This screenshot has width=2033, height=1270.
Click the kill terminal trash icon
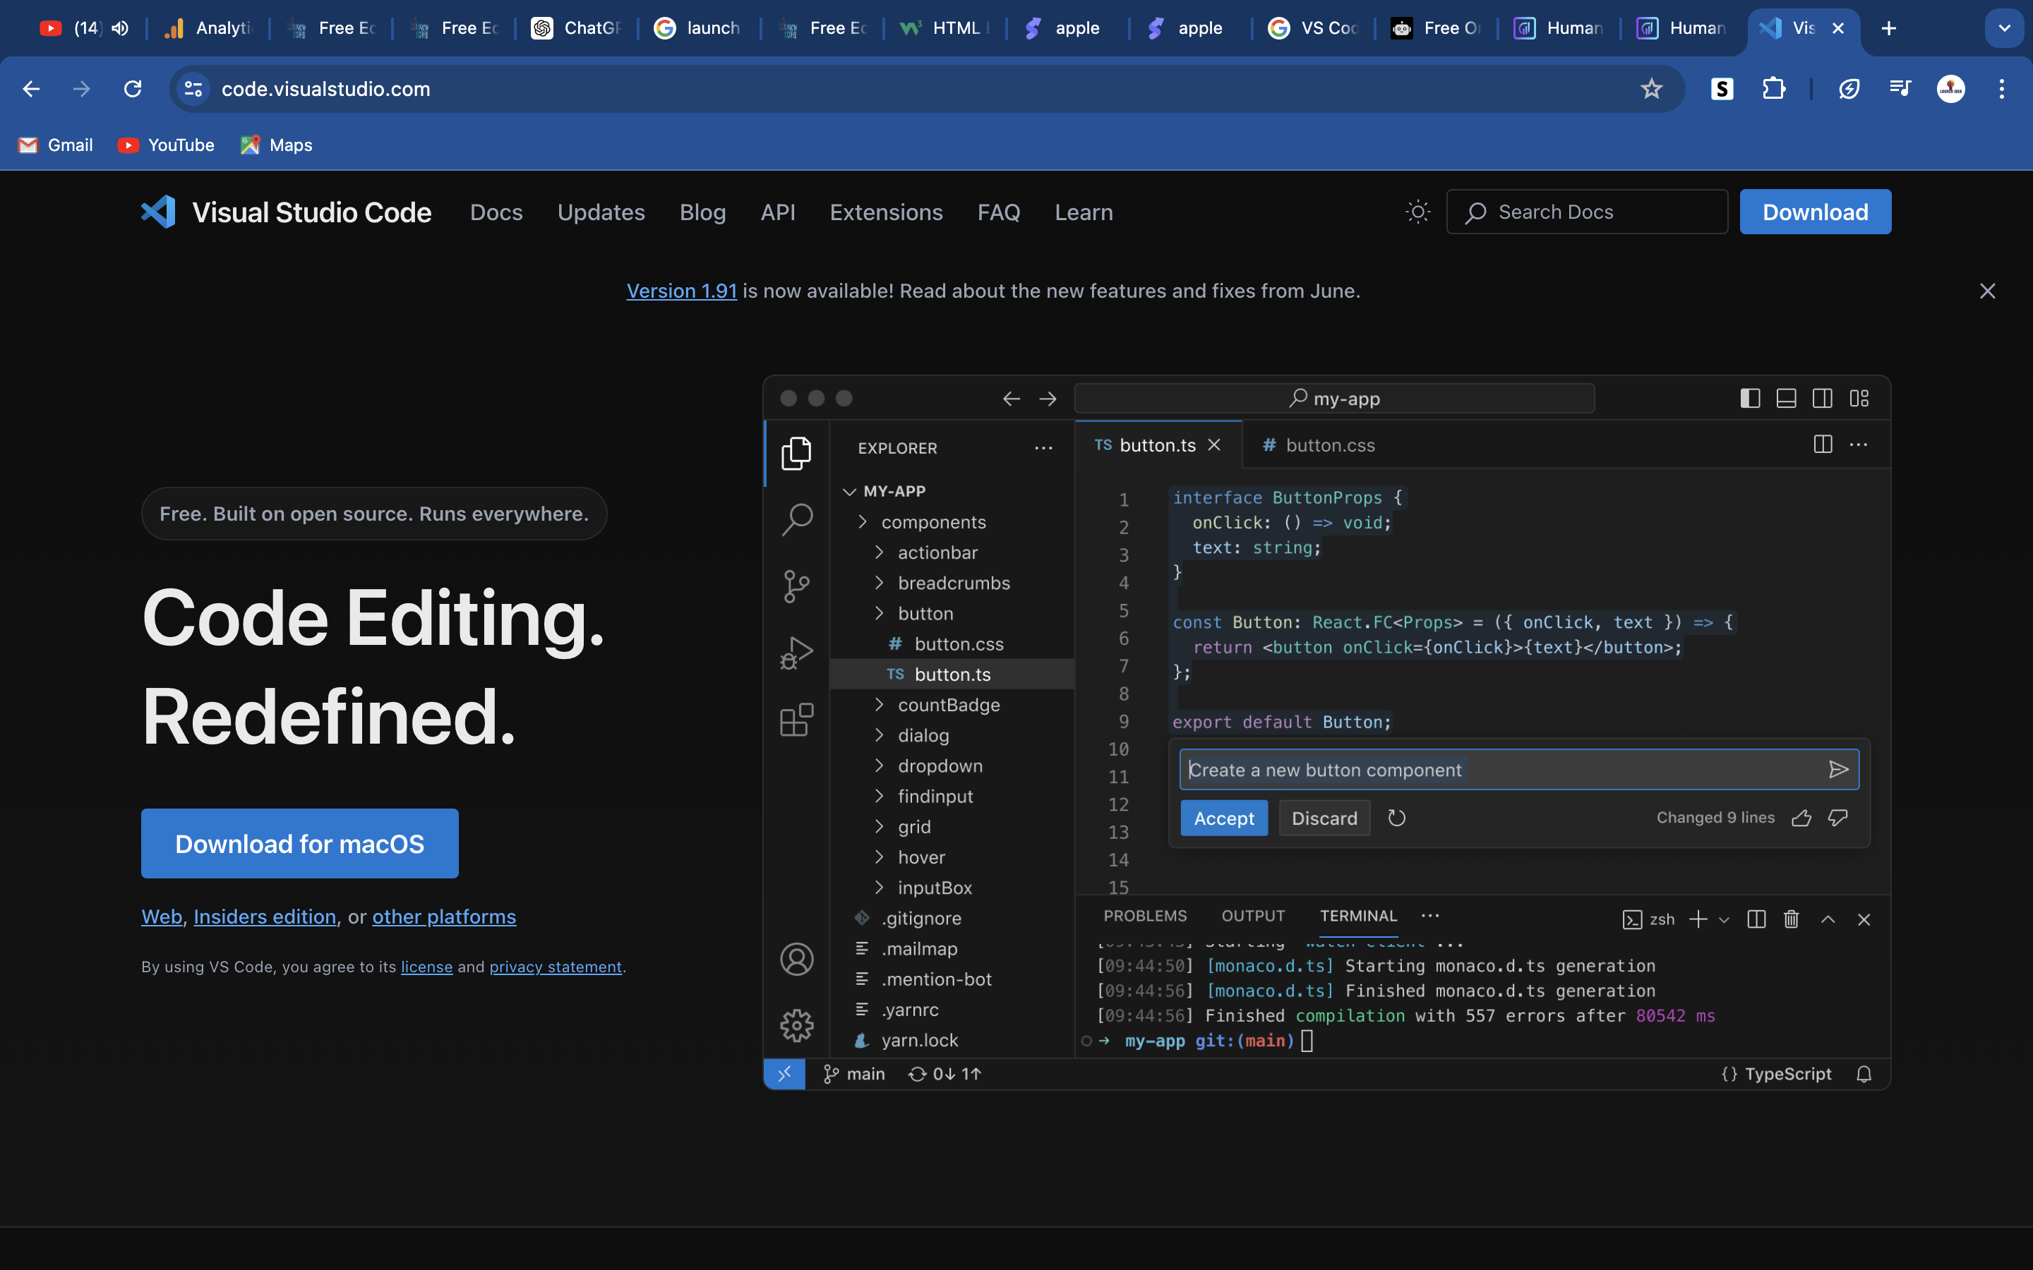click(x=1791, y=919)
